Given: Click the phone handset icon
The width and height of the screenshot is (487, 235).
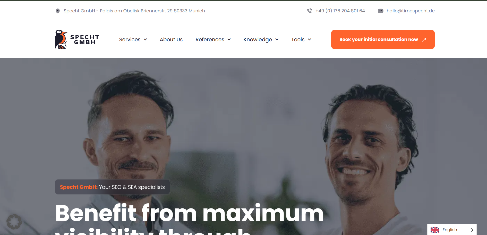Looking at the screenshot, I should [x=310, y=11].
